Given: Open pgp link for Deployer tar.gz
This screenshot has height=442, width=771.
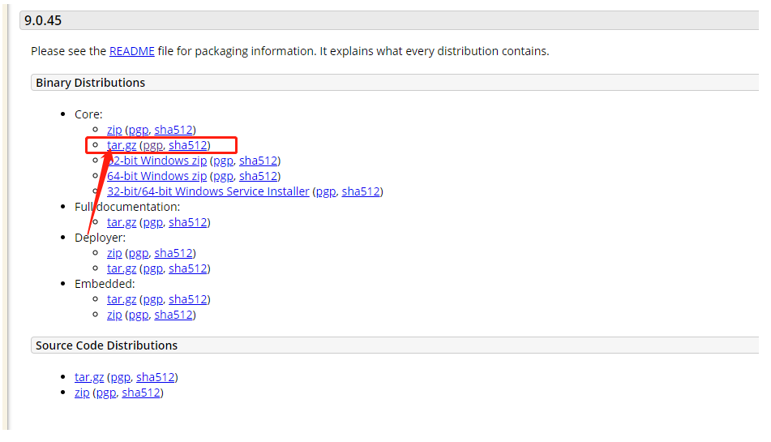Looking at the screenshot, I should click(x=152, y=268).
